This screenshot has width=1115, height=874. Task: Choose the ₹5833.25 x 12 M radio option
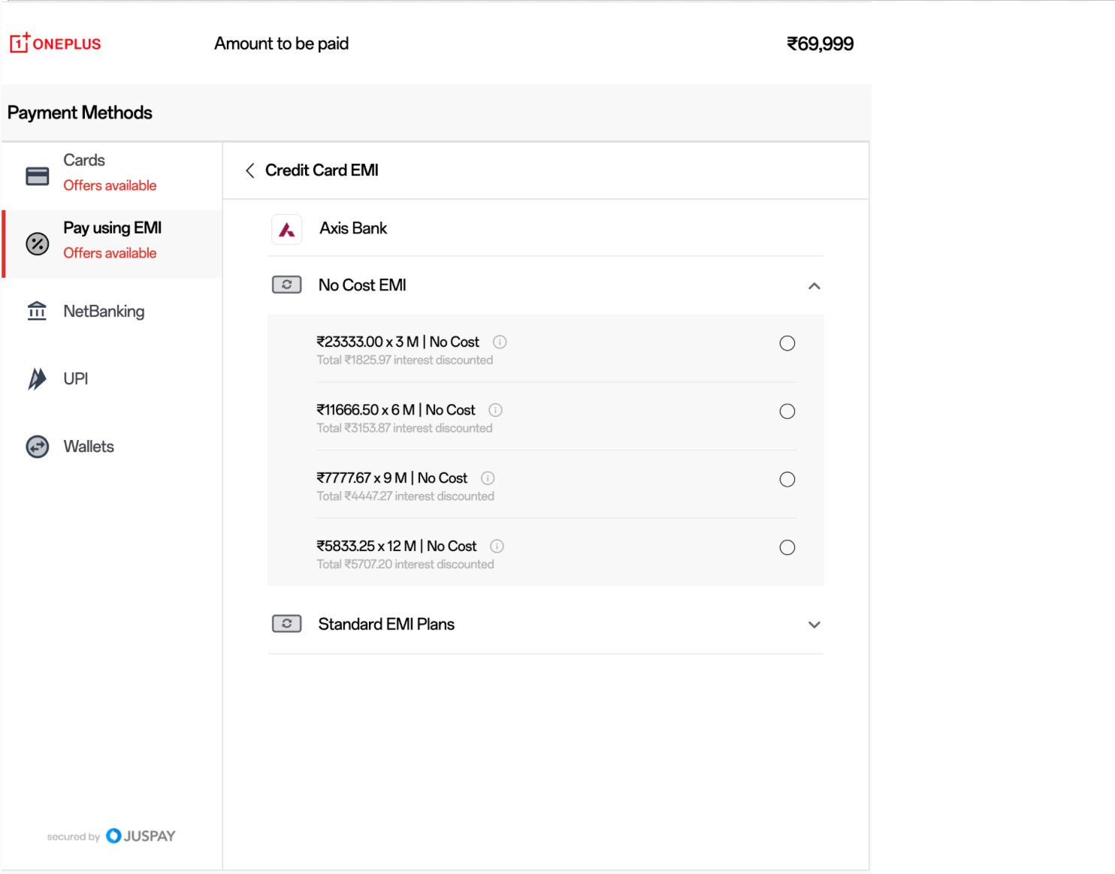[x=787, y=547]
